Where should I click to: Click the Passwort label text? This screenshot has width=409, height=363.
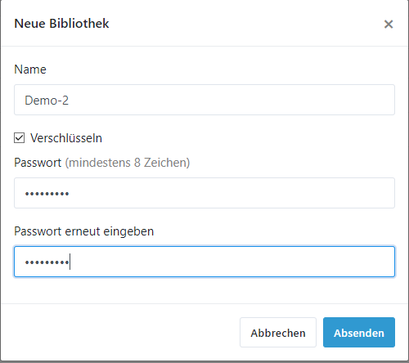click(38, 163)
